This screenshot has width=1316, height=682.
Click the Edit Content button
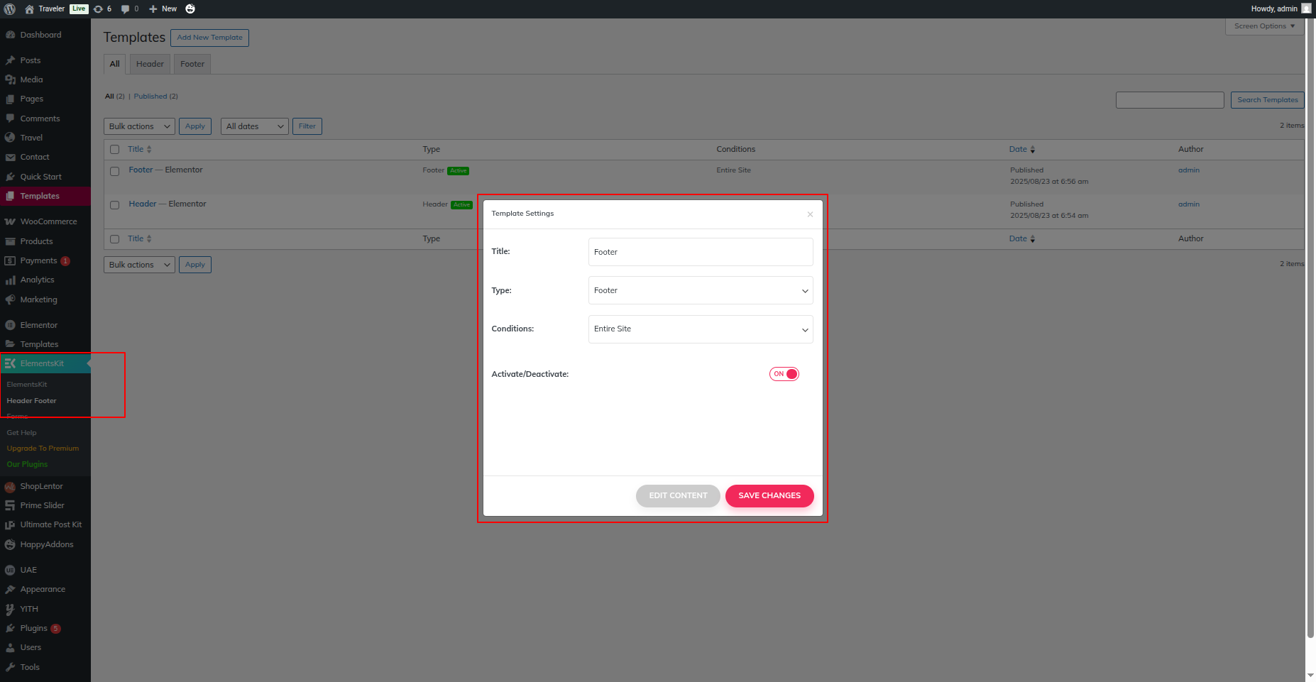(x=678, y=495)
